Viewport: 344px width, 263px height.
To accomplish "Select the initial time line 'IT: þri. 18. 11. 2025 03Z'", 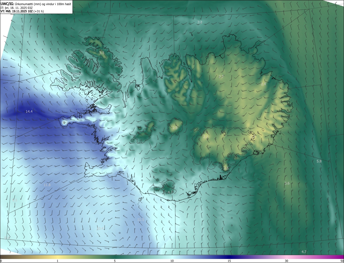I will coord(17,8).
